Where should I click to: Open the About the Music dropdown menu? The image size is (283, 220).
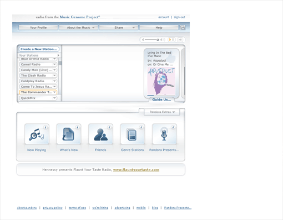coord(78,28)
